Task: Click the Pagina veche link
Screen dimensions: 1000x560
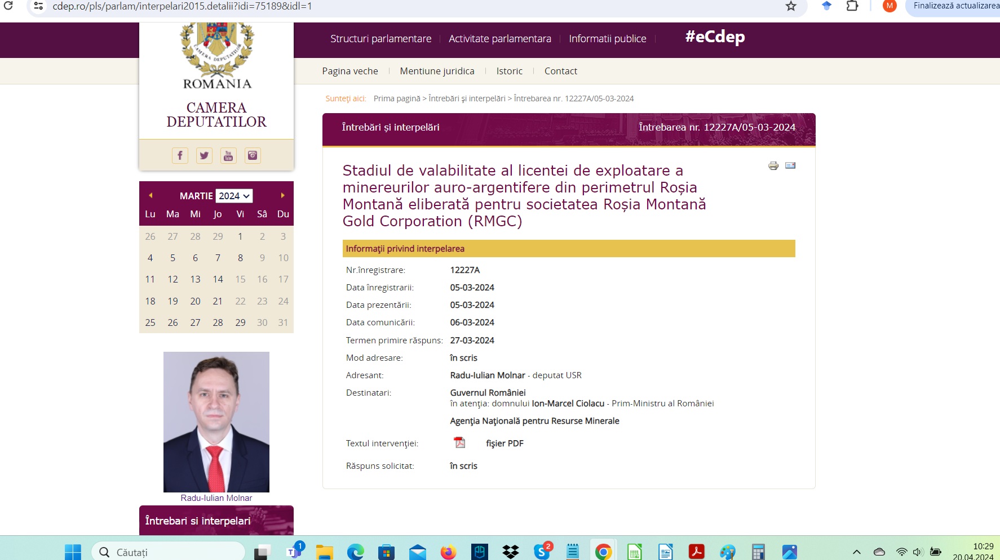Action: pyautogui.click(x=349, y=71)
